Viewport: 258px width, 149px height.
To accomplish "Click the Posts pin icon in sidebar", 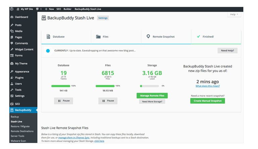I will pos(12,25).
